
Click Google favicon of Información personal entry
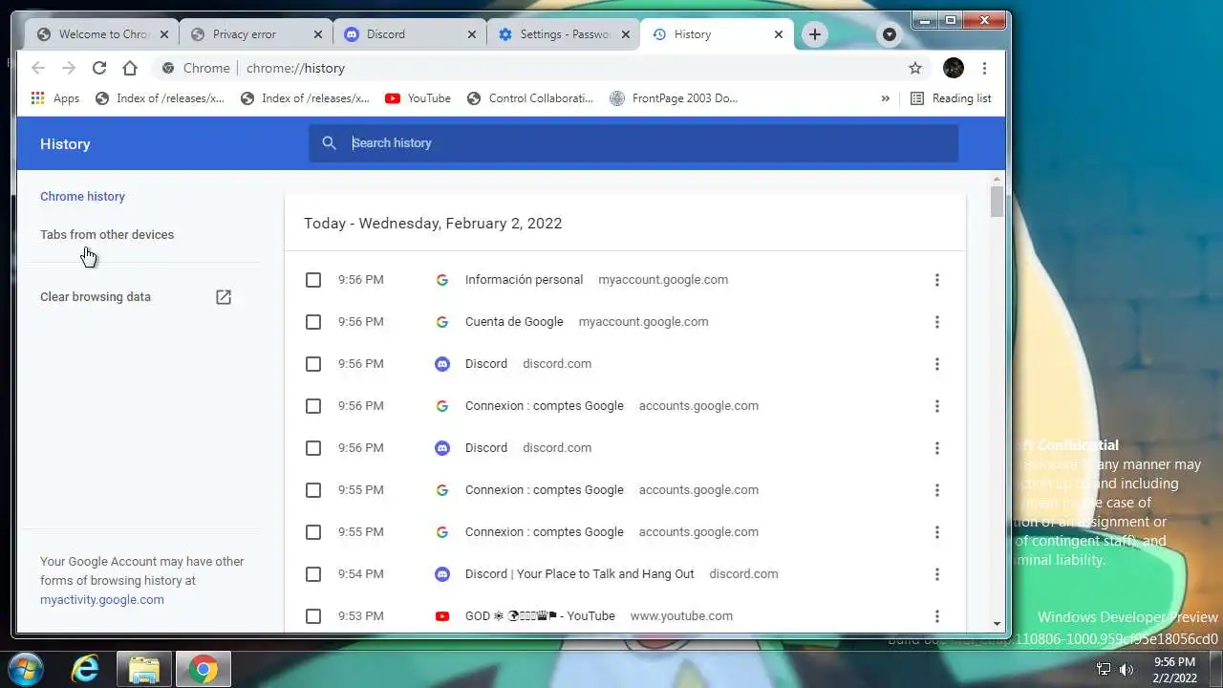pos(442,280)
